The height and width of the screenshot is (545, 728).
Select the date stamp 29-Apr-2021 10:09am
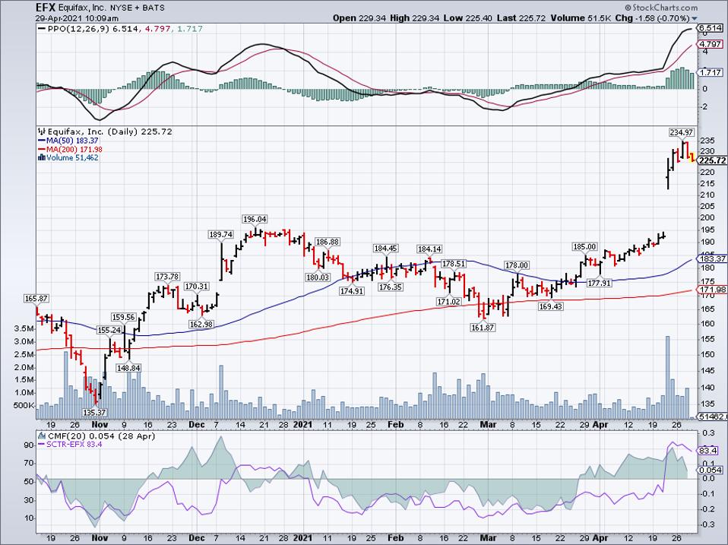[x=77, y=18]
